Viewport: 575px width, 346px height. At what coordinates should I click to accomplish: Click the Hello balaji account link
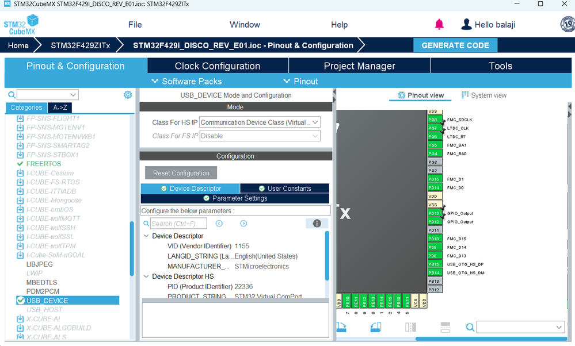pyautogui.click(x=494, y=25)
